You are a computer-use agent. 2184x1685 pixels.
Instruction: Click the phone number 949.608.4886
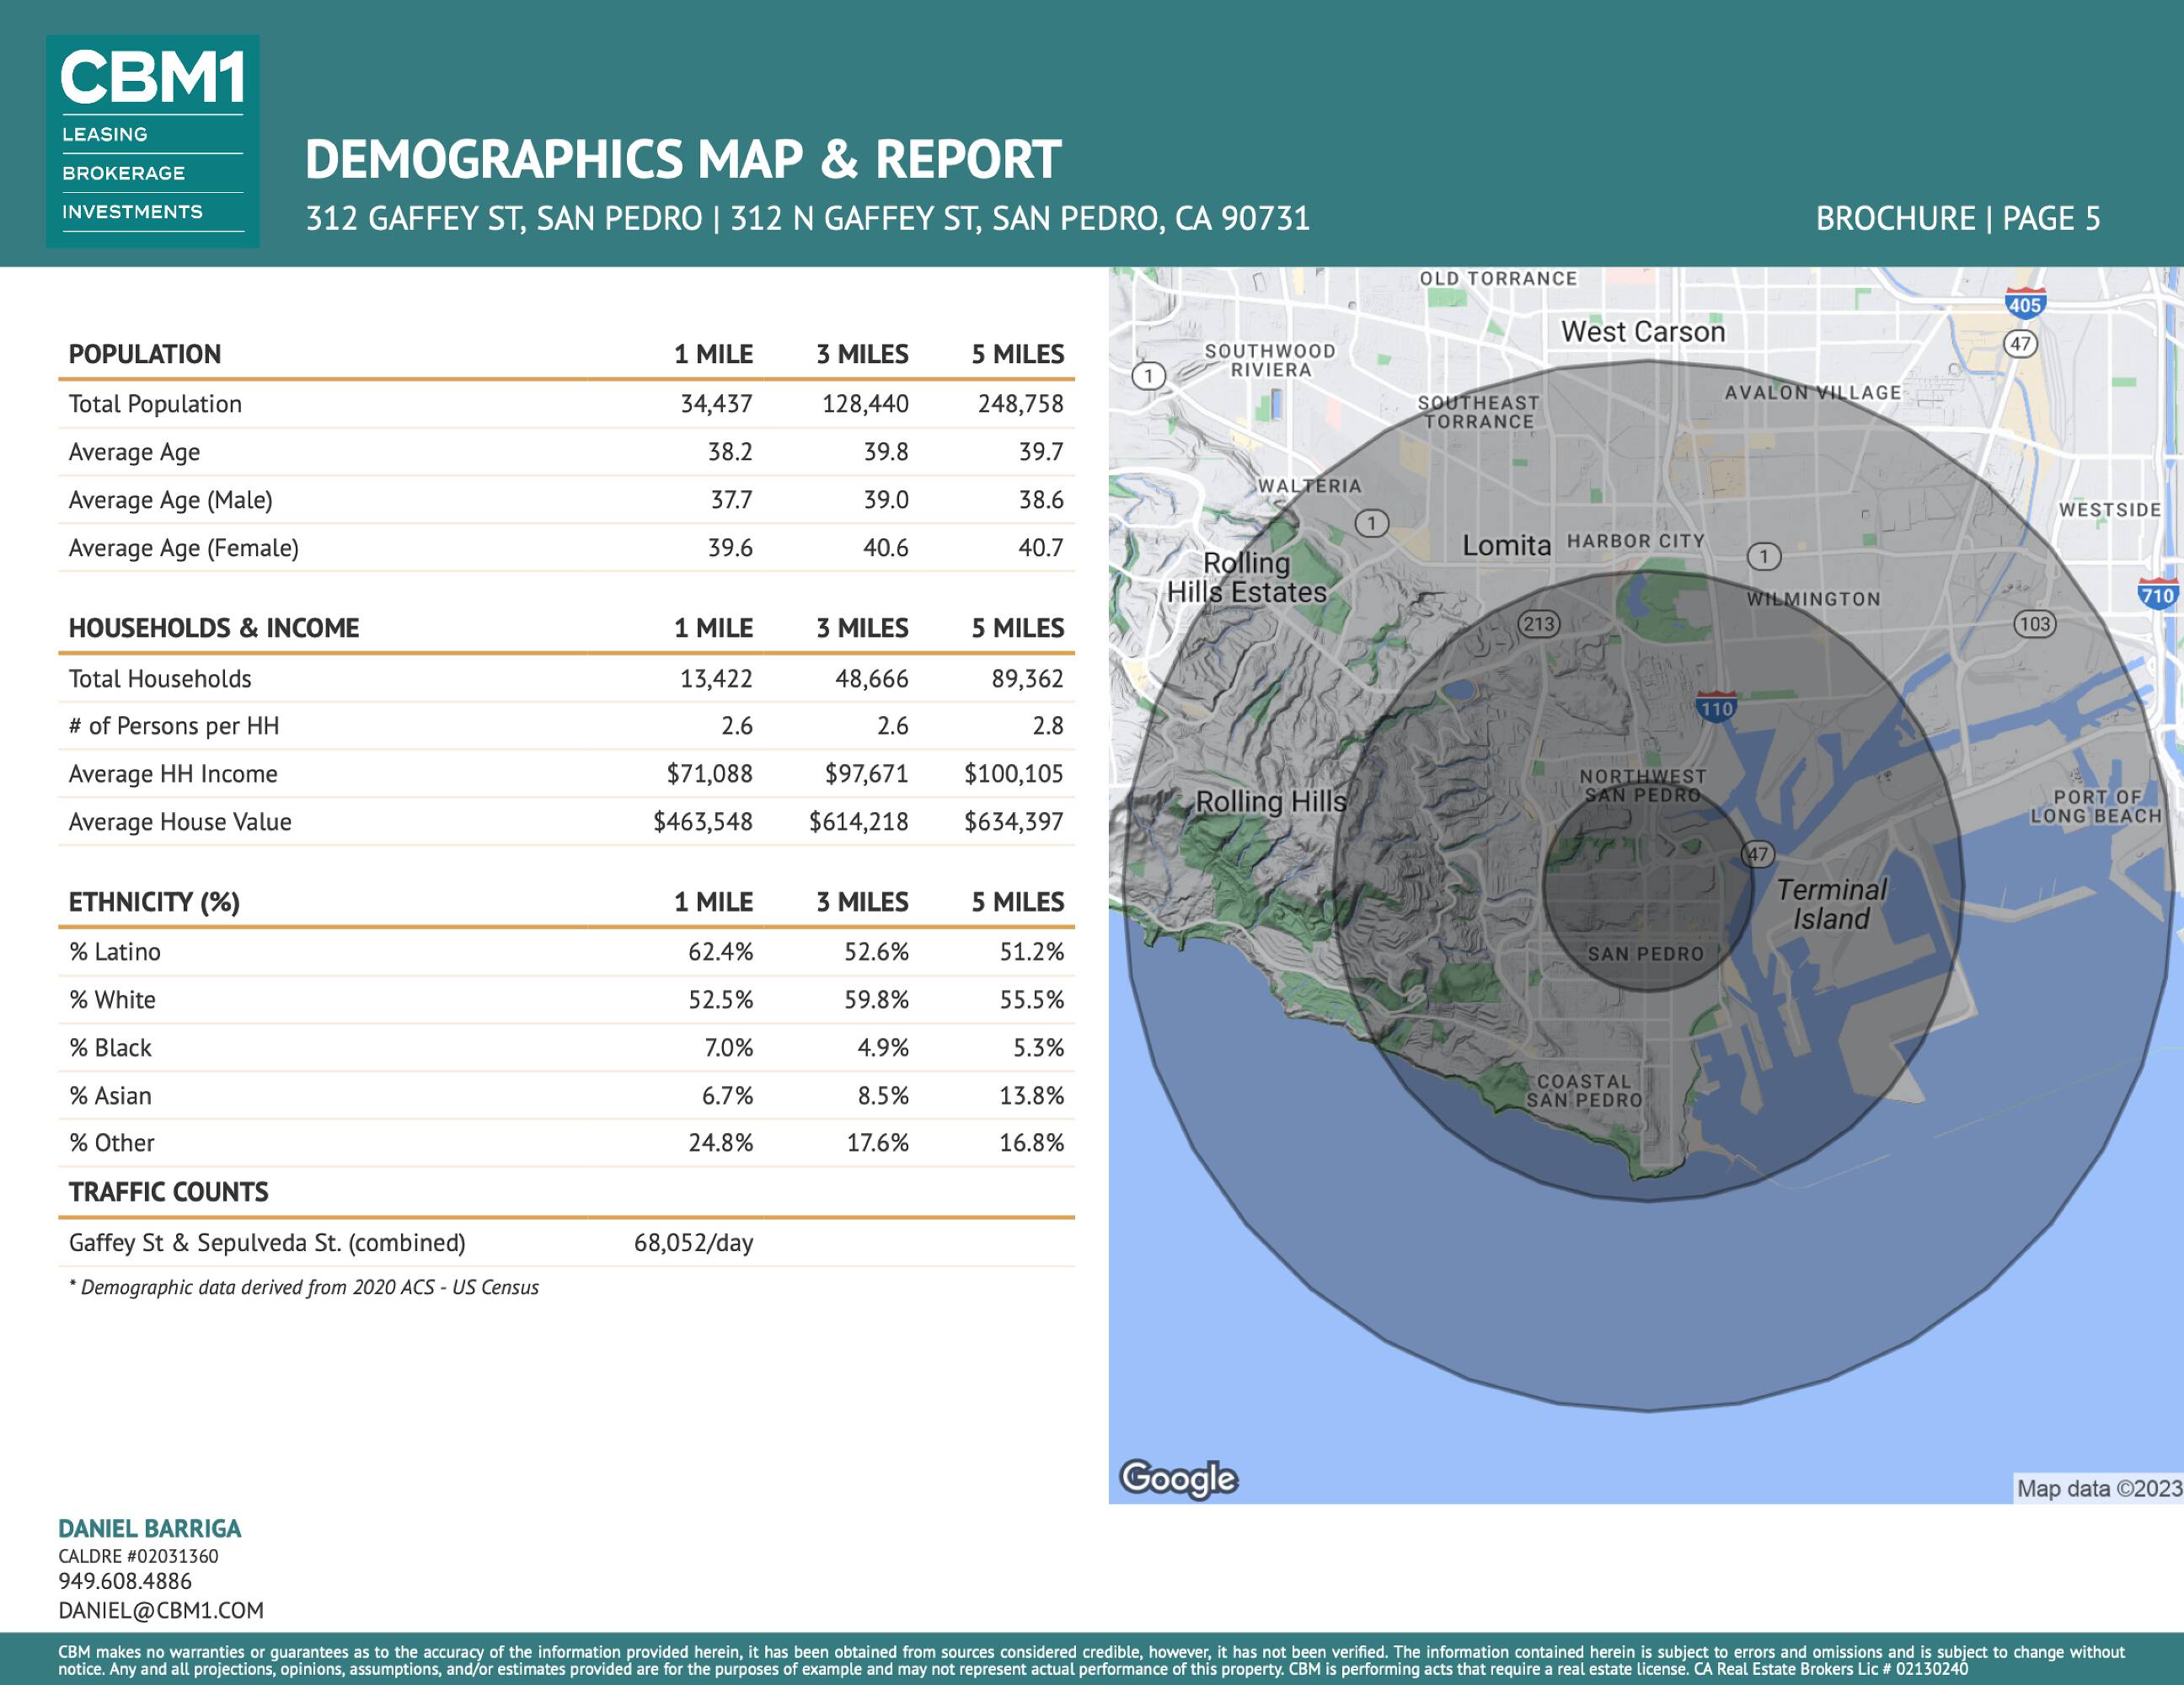(x=125, y=1581)
